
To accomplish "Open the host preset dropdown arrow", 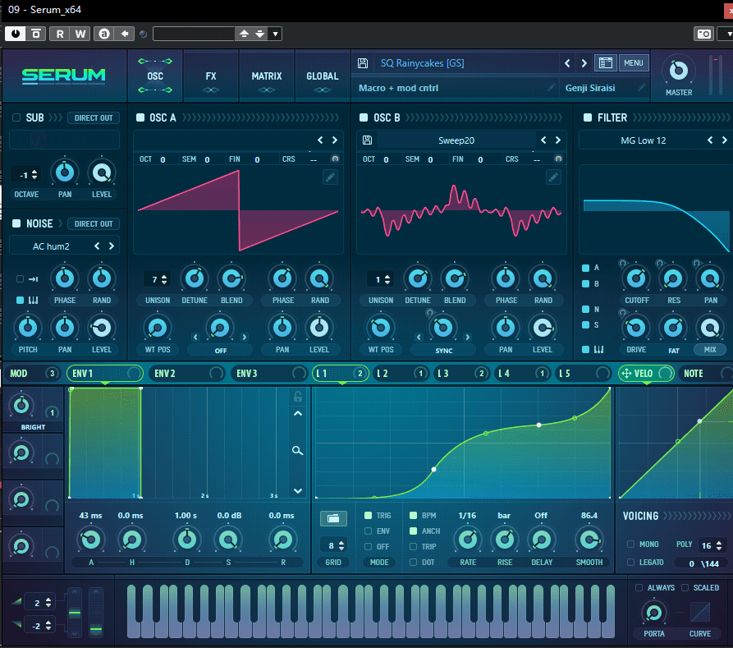I will coord(276,34).
